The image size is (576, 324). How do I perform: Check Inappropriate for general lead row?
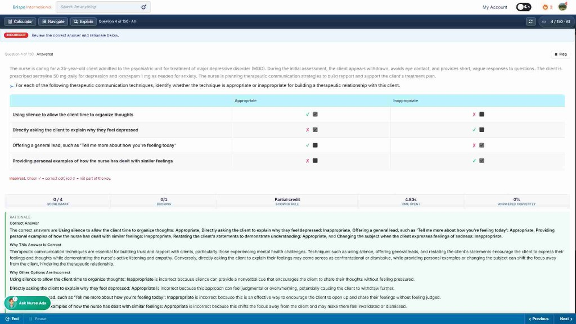tap(481, 145)
